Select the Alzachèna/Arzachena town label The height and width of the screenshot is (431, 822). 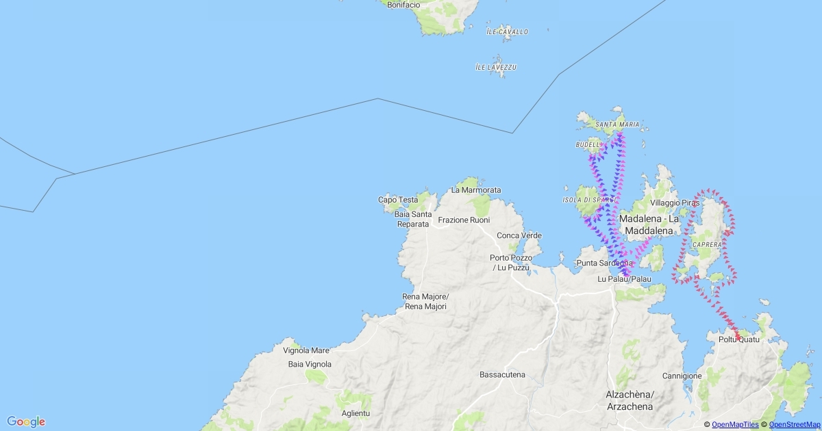tap(630, 400)
